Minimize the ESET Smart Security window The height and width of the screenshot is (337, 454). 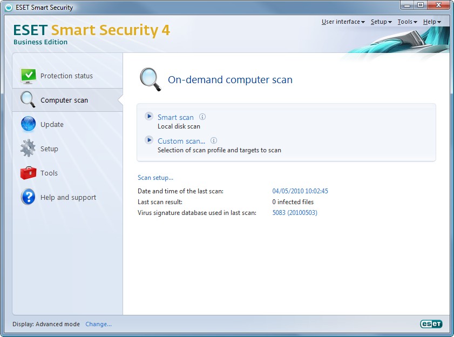(408, 5)
